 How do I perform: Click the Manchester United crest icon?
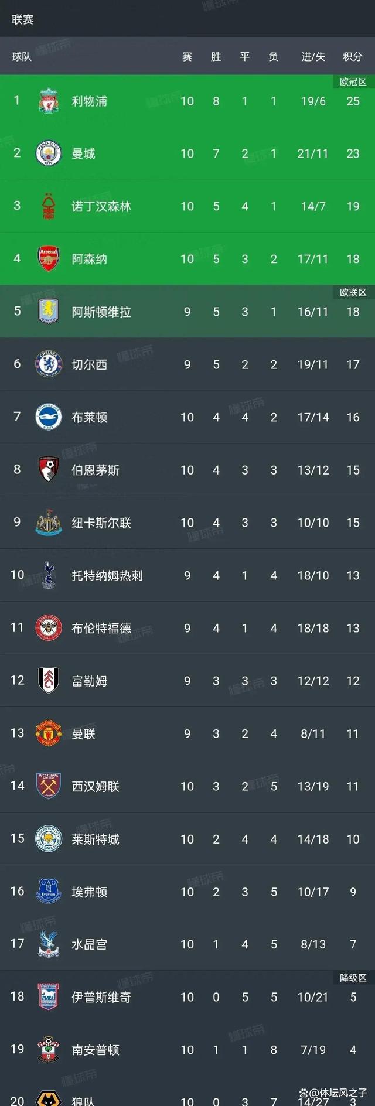click(49, 733)
